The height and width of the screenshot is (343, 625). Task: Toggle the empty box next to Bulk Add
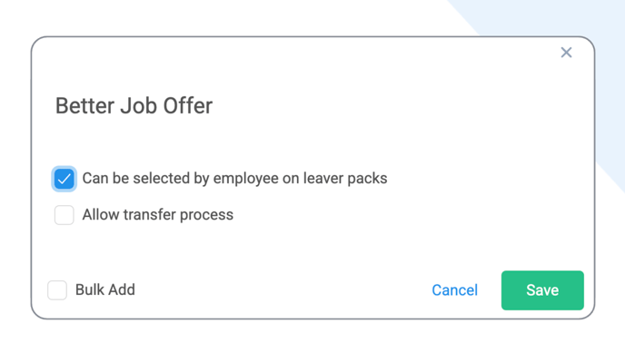(x=57, y=290)
